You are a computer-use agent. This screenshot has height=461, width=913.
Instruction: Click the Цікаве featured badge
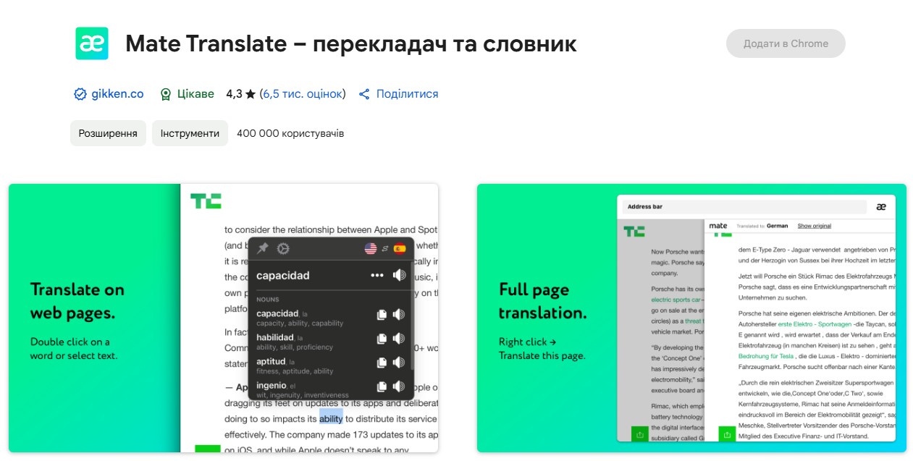coord(188,94)
